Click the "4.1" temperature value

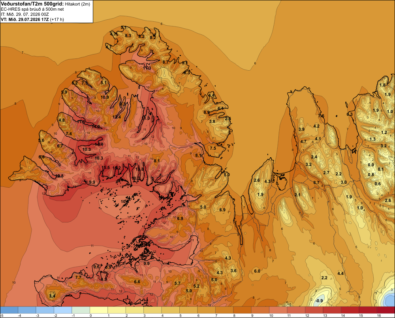pyautogui.click(x=318, y=139)
